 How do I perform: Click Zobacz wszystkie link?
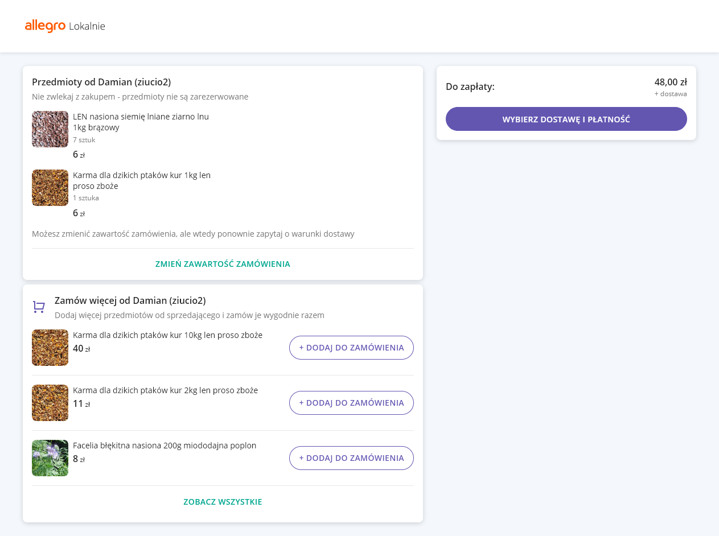[223, 502]
